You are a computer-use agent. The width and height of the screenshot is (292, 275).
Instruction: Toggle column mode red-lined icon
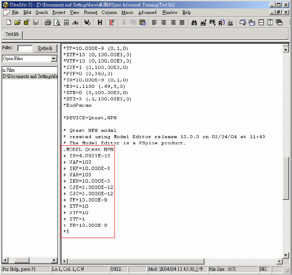pos(112,23)
